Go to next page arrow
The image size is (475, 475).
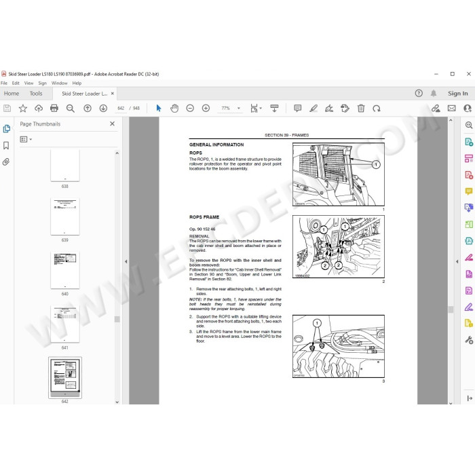[103, 108]
